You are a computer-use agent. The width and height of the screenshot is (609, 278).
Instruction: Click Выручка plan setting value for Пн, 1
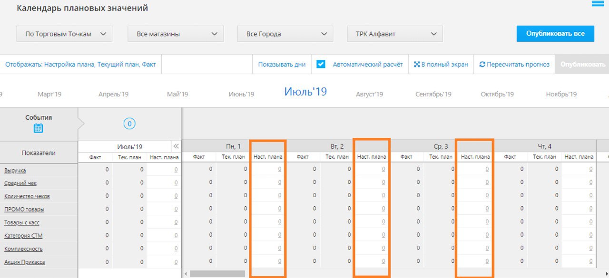279,169
